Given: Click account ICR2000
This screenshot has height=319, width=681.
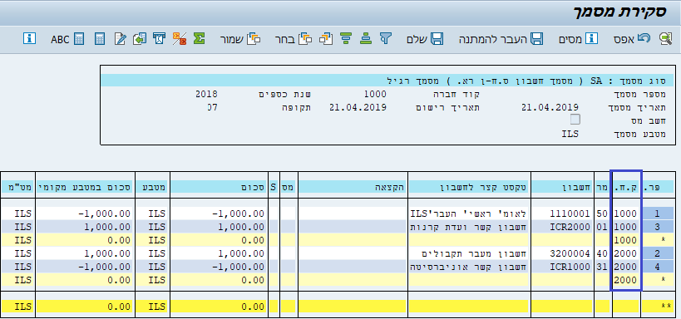Looking at the screenshot, I should tap(570, 227).
